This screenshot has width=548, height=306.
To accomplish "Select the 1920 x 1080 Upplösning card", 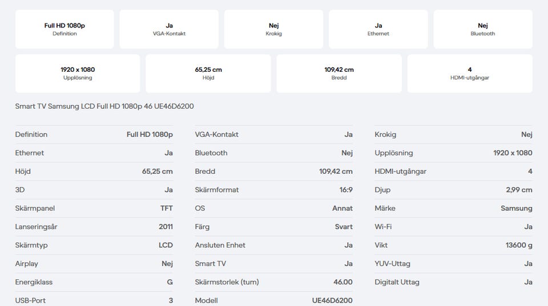I will point(78,74).
